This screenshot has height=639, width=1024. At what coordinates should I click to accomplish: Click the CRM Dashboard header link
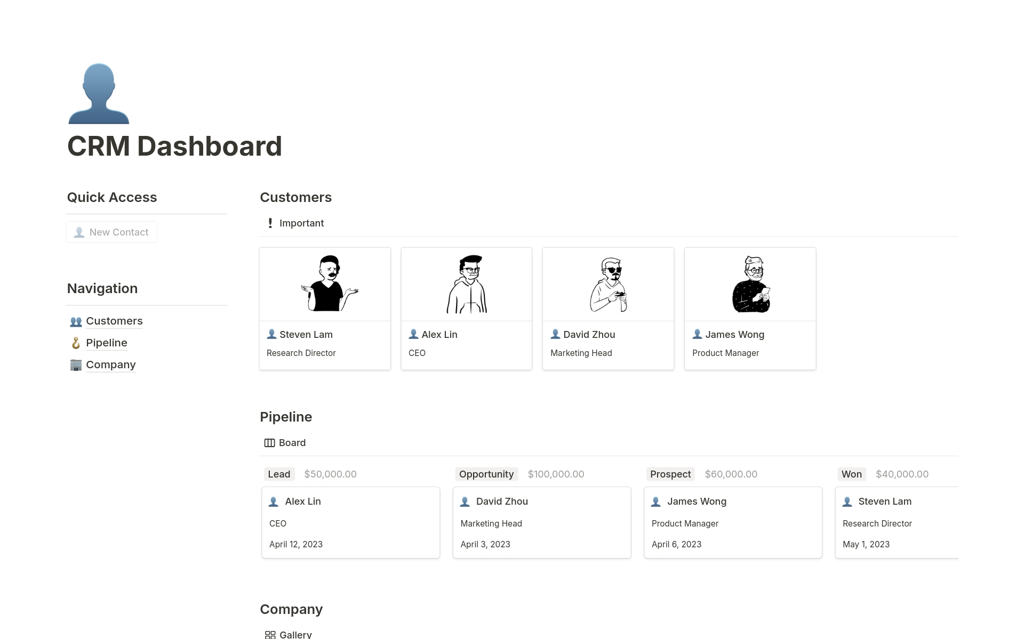174,146
